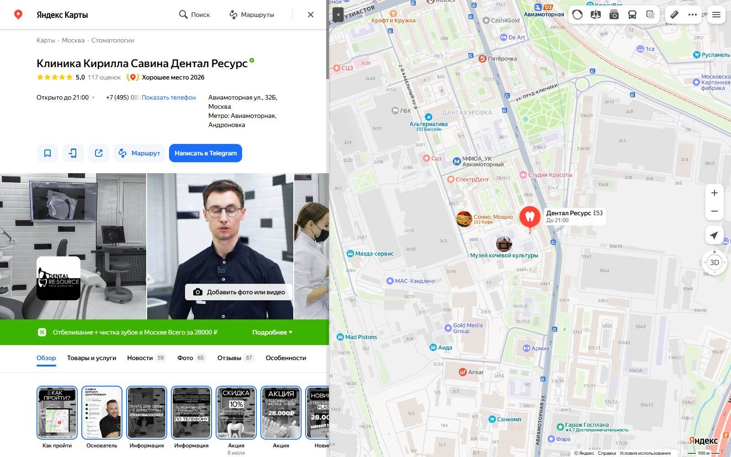The height and width of the screenshot is (457, 731).
Task: Toggle traffic layer on the map
Action: [x=577, y=15]
